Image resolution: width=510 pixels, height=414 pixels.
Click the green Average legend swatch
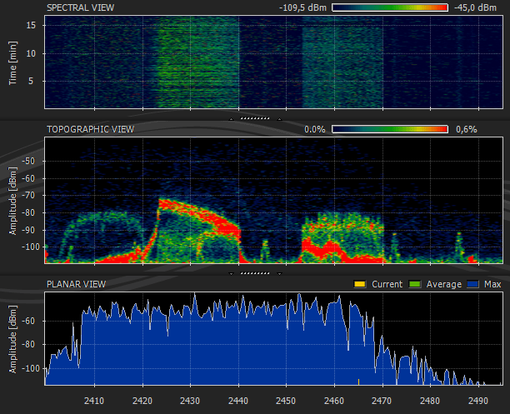coord(417,285)
